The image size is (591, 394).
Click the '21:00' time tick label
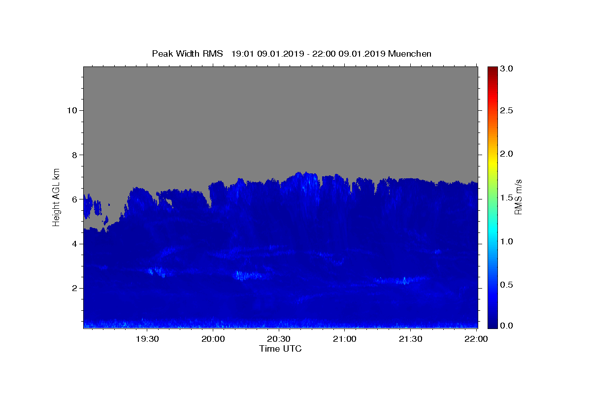click(345, 339)
